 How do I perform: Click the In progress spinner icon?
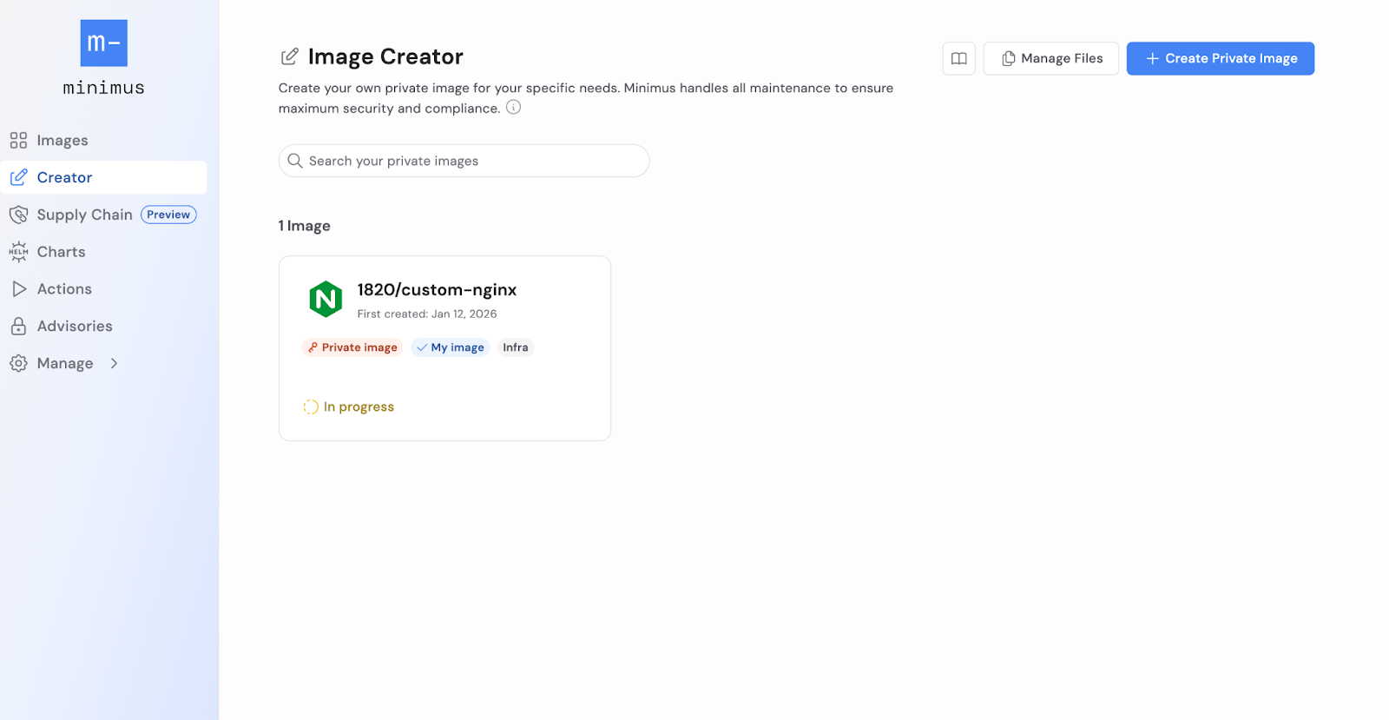311,406
